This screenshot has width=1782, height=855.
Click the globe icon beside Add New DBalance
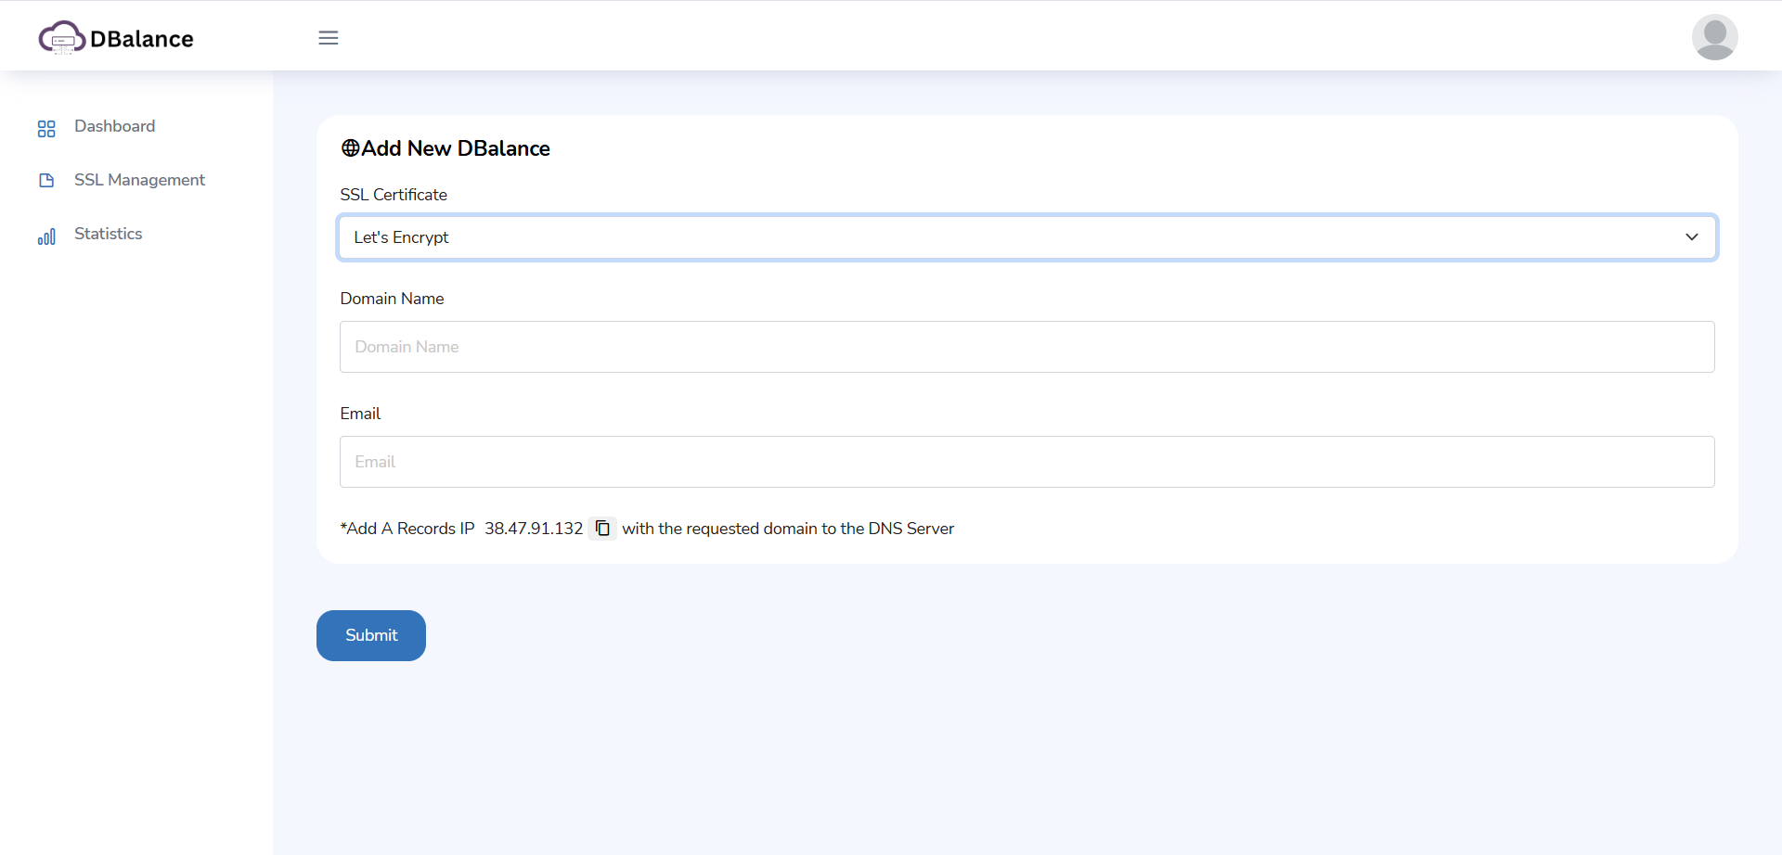coord(350,148)
